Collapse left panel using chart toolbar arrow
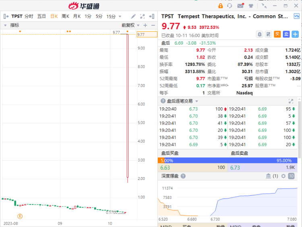Image resolution: width=302 pixels, height=227 pixels. point(6,16)
